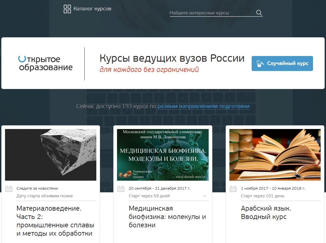Click the "Сейчас доступно 193 курса по" text

[116, 106]
